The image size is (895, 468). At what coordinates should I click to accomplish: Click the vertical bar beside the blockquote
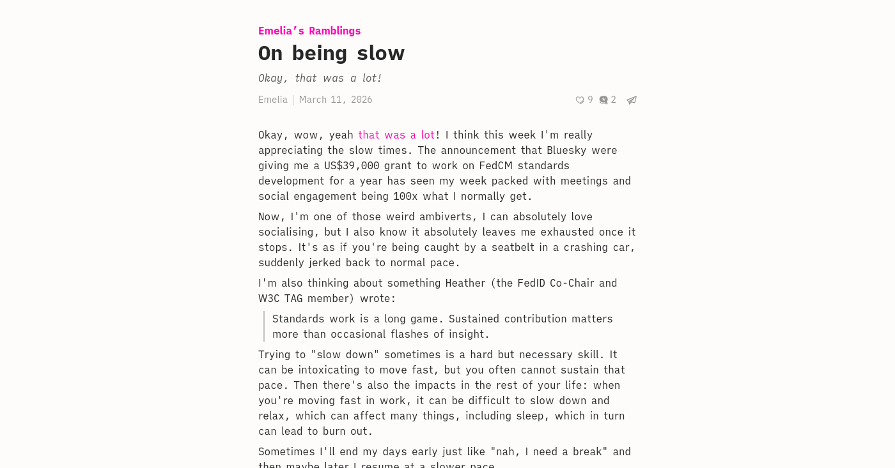tap(263, 326)
